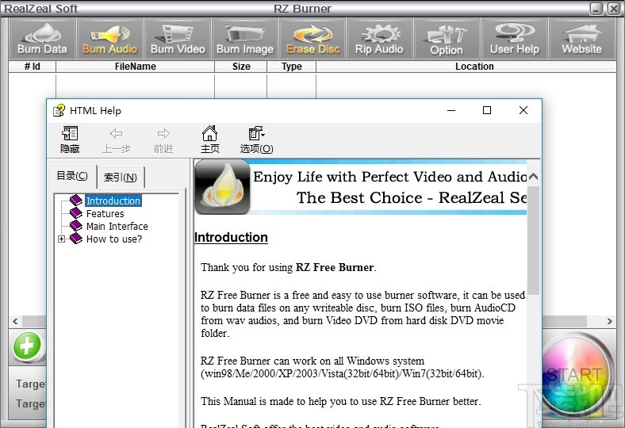Click file list scroll right arrow

pos(609,321)
